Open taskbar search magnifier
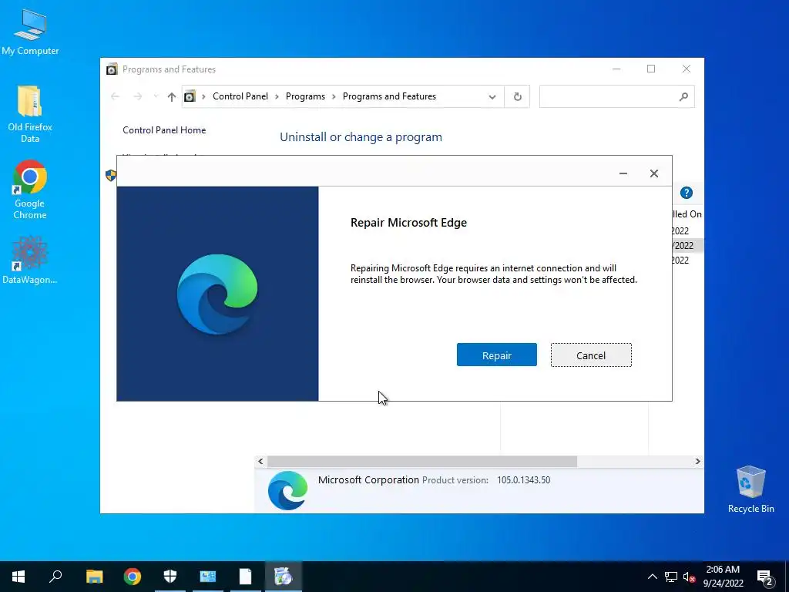Image resolution: width=789 pixels, height=592 pixels. 55,577
